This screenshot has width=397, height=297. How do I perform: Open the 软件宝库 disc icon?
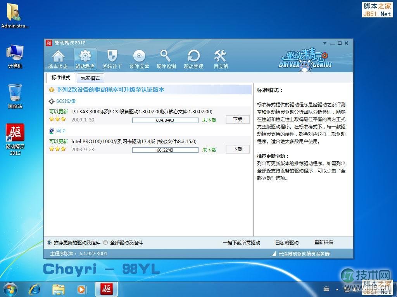[x=139, y=59]
